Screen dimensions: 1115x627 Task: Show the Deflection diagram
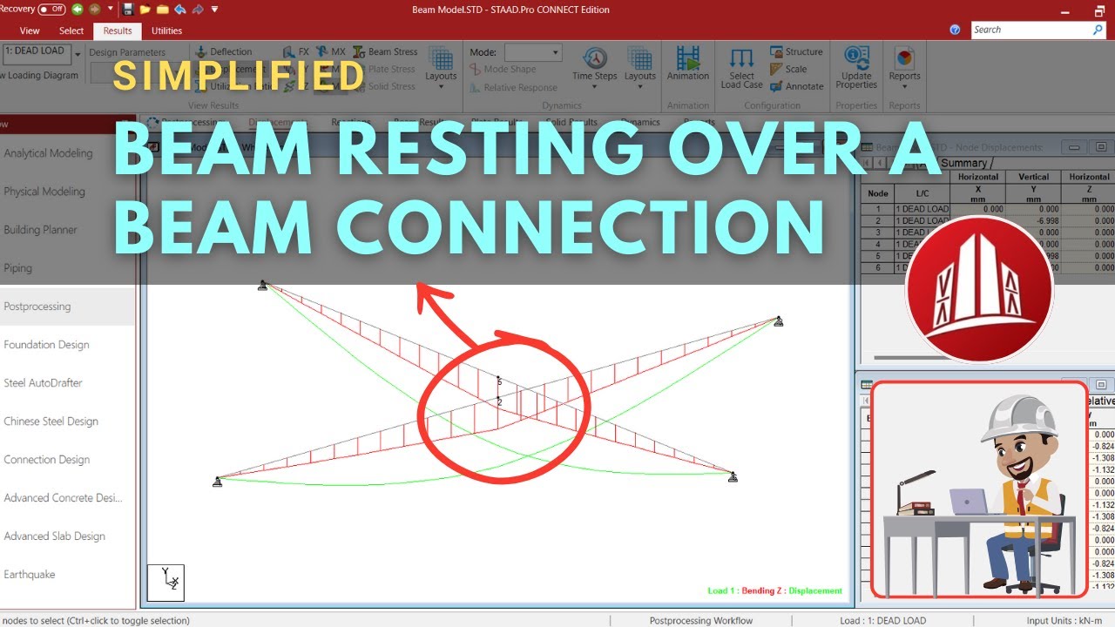(223, 51)
